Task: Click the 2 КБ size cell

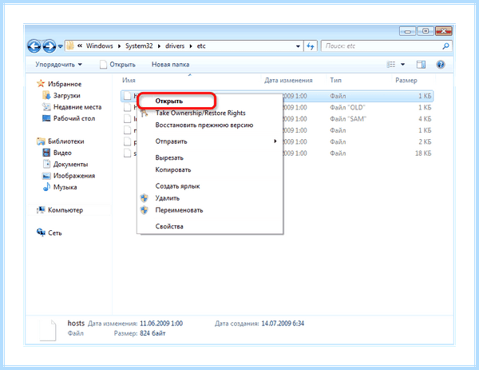Action: tap(425, 141)
